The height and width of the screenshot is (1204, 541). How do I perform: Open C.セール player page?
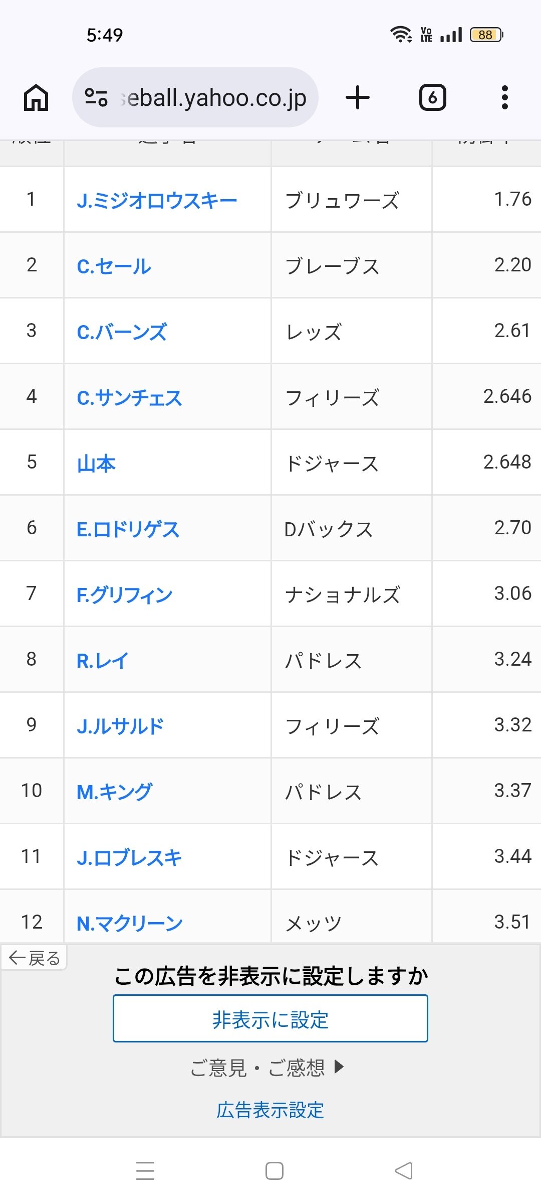(x=114, y=266)
